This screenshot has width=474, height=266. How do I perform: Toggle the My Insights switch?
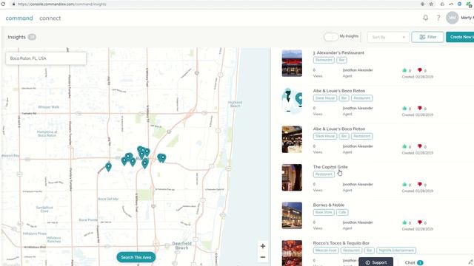coord(331,37)
